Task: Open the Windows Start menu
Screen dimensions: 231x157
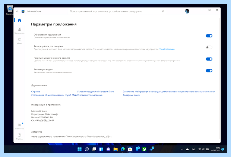Action: [80, 149]
